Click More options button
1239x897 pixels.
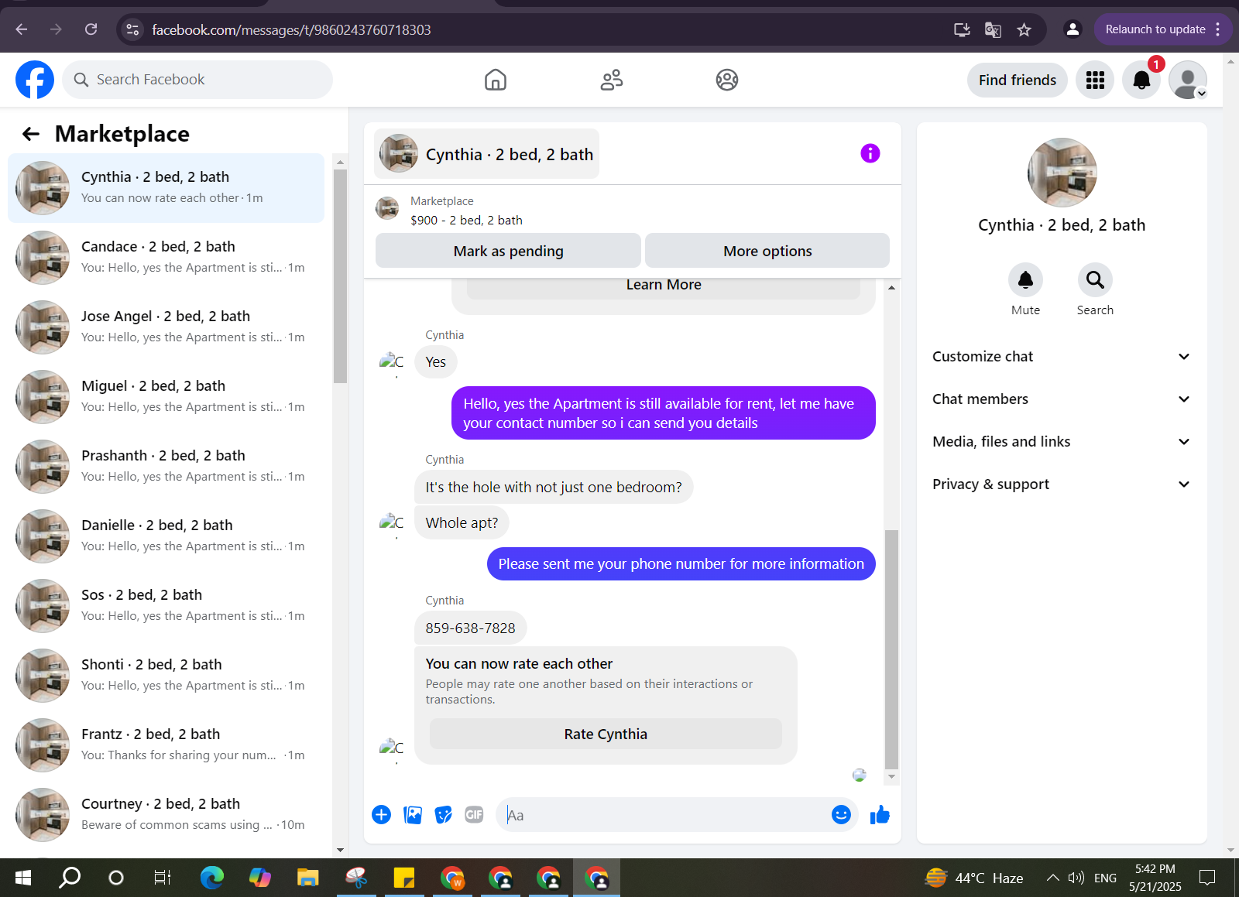pyautogui.click(x=767, y=251)
